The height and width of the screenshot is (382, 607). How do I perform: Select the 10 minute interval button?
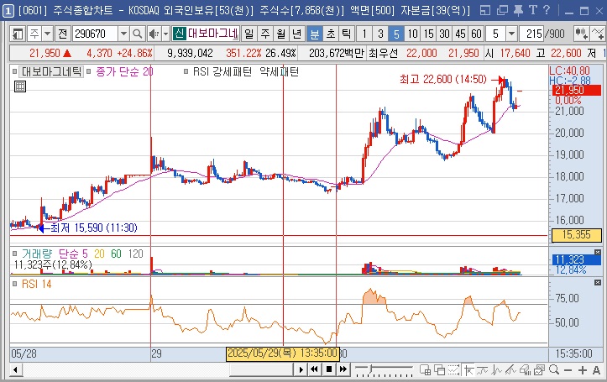413,34
